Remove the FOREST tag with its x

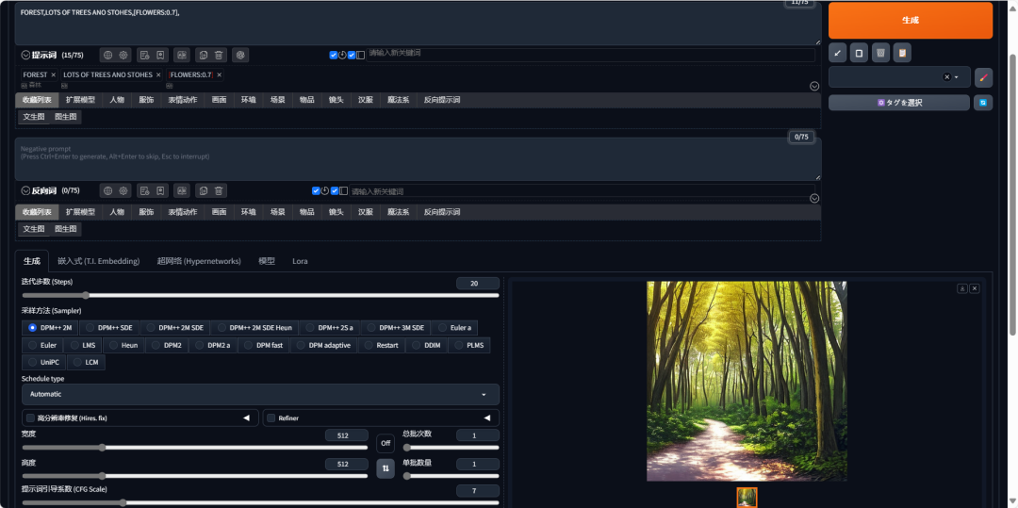coord(53,75)
